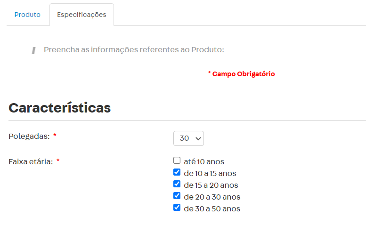Uncheck the "de 10 a 15 anos" checkbox
The width and height of the screenshot is (366, 225).
177,172
